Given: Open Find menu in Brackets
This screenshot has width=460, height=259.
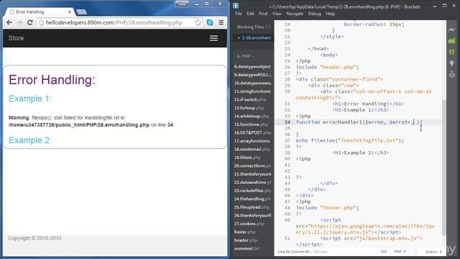Looking at the screenshot, I should coord(263,14).
